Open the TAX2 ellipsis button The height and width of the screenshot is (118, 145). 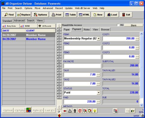[98, 84]
